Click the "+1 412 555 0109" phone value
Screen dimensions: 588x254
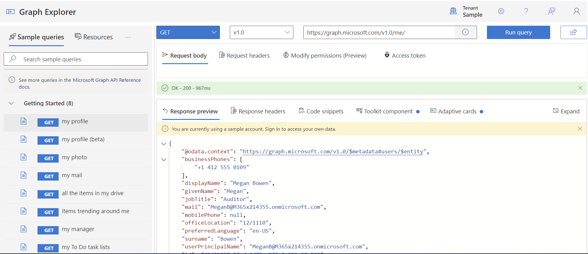click(222, 167)
